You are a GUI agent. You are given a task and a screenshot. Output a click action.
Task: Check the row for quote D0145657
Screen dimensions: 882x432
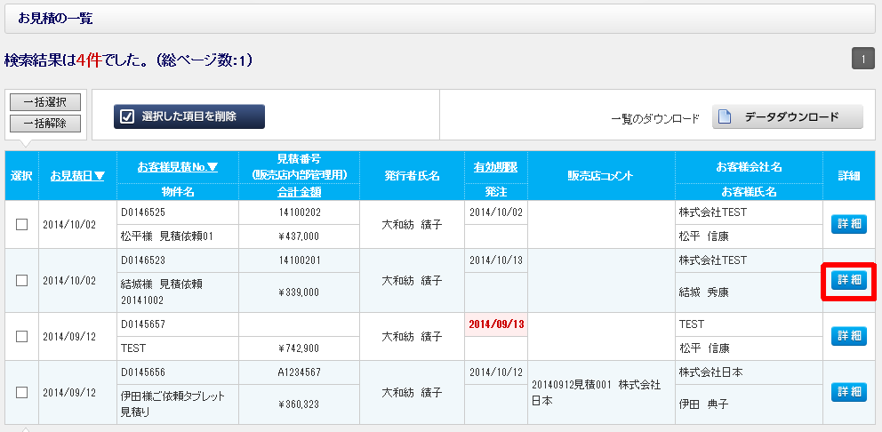21,336
